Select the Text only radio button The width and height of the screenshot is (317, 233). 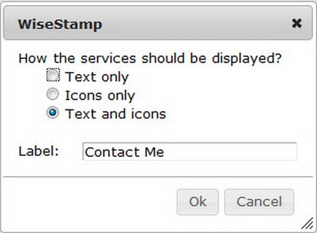point(53,75)
